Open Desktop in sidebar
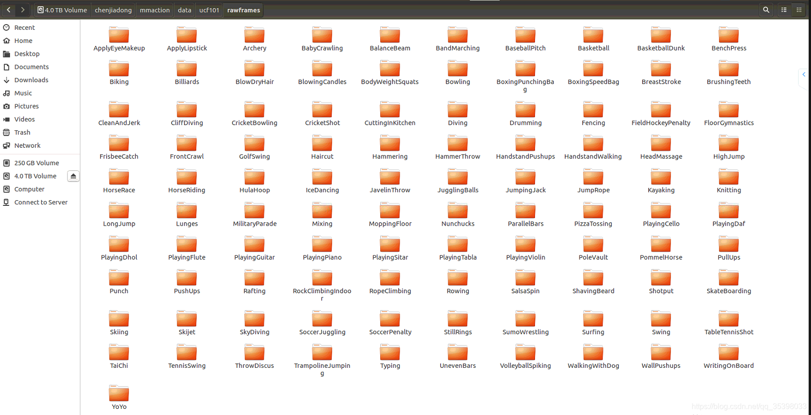The image size is (811, 415). pyautogui.click(x=40, y=54)
